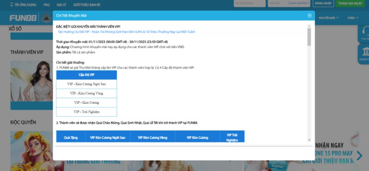Click the green Tham Gia Ngay button
This screenshot has width=369, height=171.
click(x=350, y=3)
